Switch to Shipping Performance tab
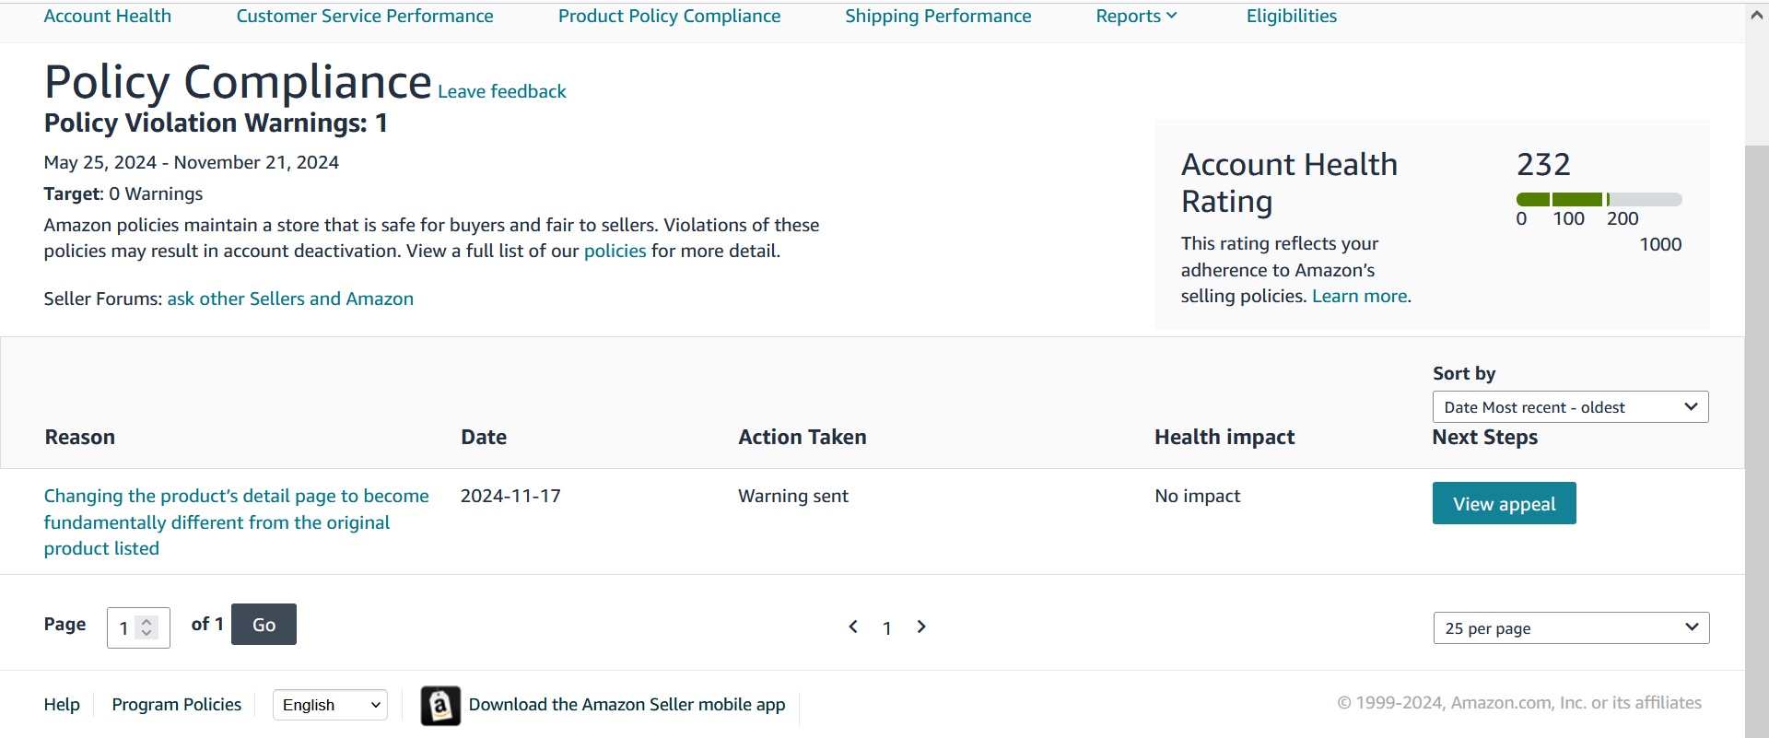Image resolution: width=1769 pixels, height=738 pixels. 938,16
